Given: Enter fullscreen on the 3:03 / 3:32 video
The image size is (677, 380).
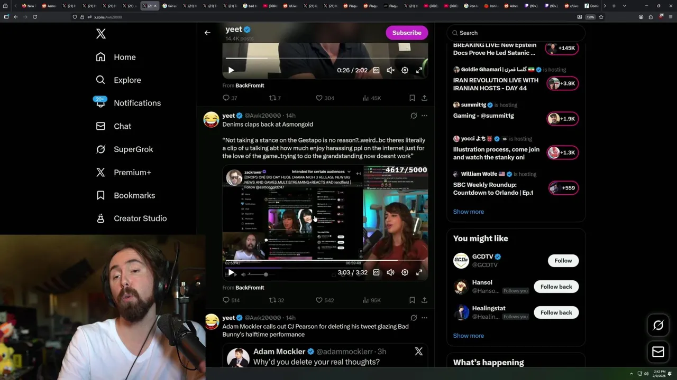Looking at the screenshot, I should (x=419, y=272).
